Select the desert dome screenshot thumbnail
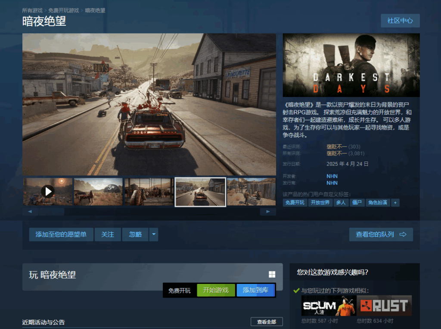The image size is (441, 329). point(98,192)
